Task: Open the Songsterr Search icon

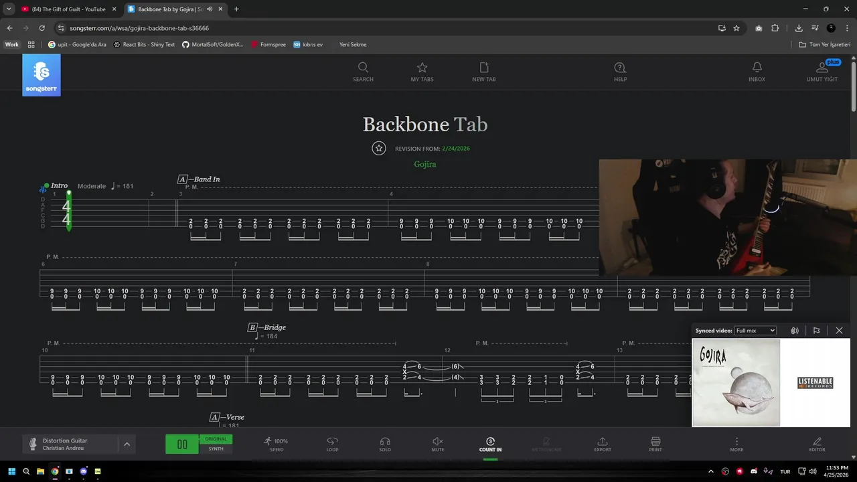Action: click(x=363, y=68)
